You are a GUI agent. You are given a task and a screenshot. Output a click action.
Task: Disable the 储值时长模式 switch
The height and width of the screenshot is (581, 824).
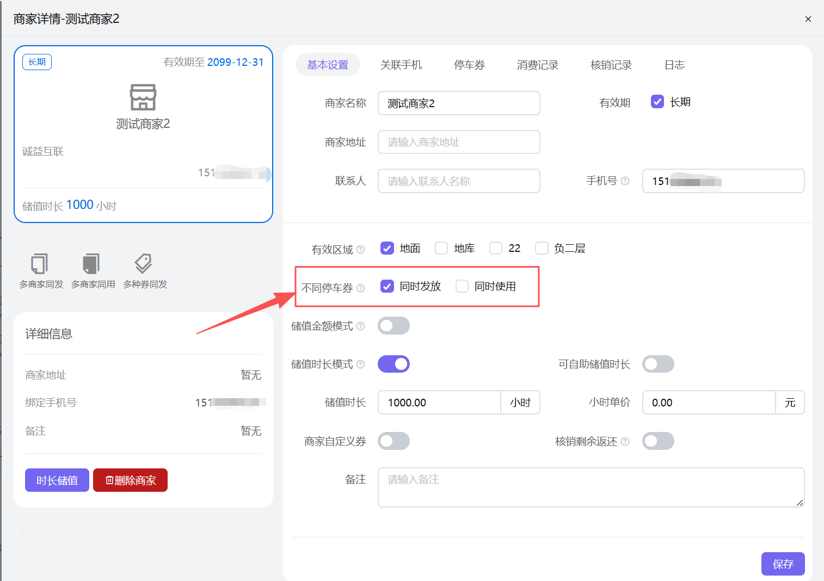(x=393, y=364)
